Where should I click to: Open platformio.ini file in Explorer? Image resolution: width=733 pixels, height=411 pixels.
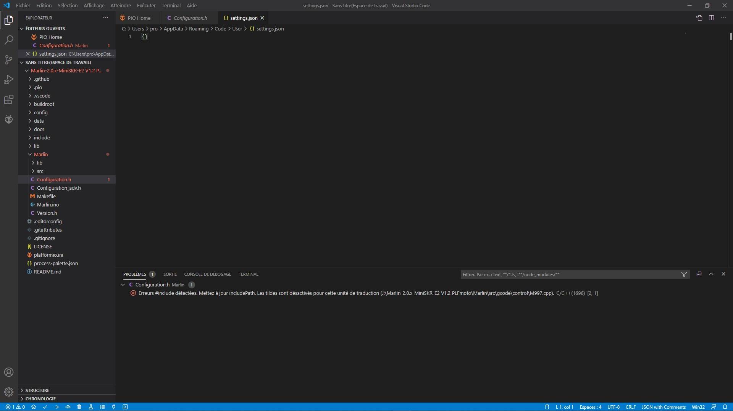tap(48, 255)
